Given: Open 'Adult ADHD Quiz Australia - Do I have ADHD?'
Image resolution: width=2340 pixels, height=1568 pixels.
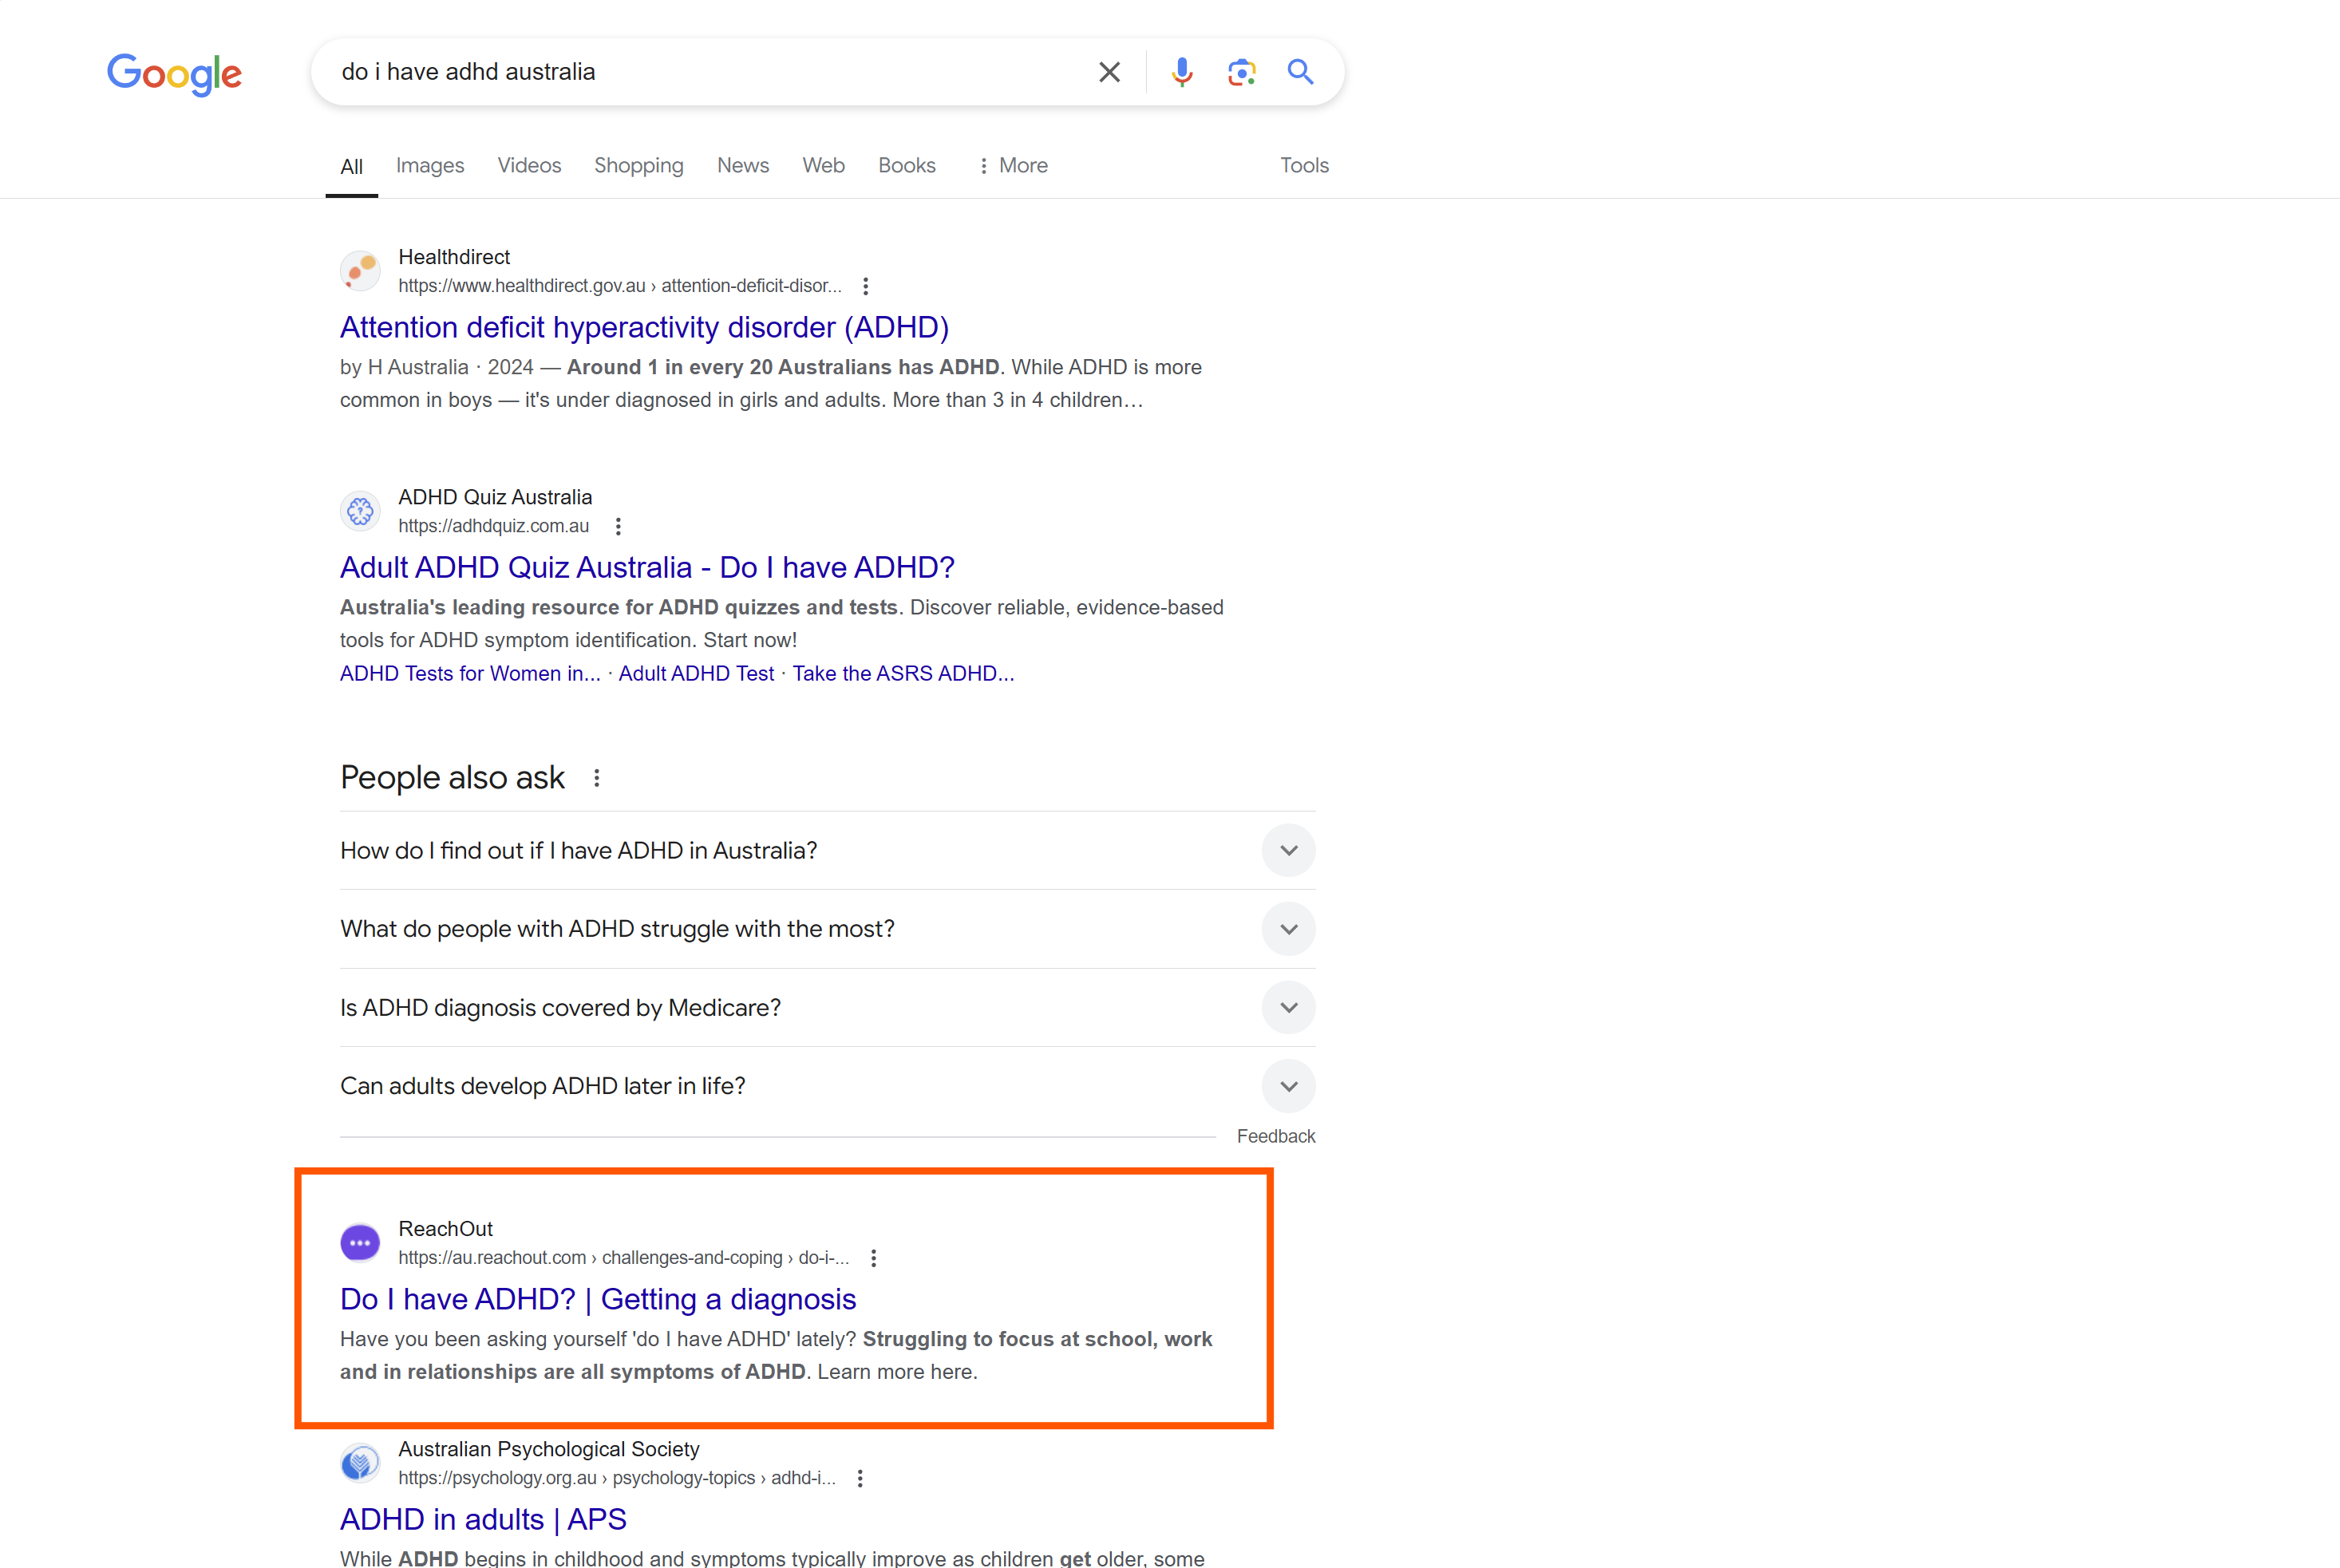Looking at the screenshot, I should click(x=647, y=567).
